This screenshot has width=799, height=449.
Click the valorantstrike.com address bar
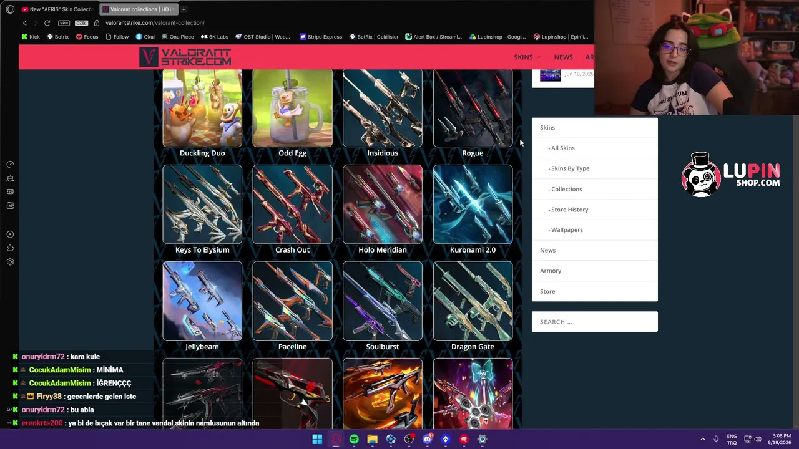[x=155, y=23]
